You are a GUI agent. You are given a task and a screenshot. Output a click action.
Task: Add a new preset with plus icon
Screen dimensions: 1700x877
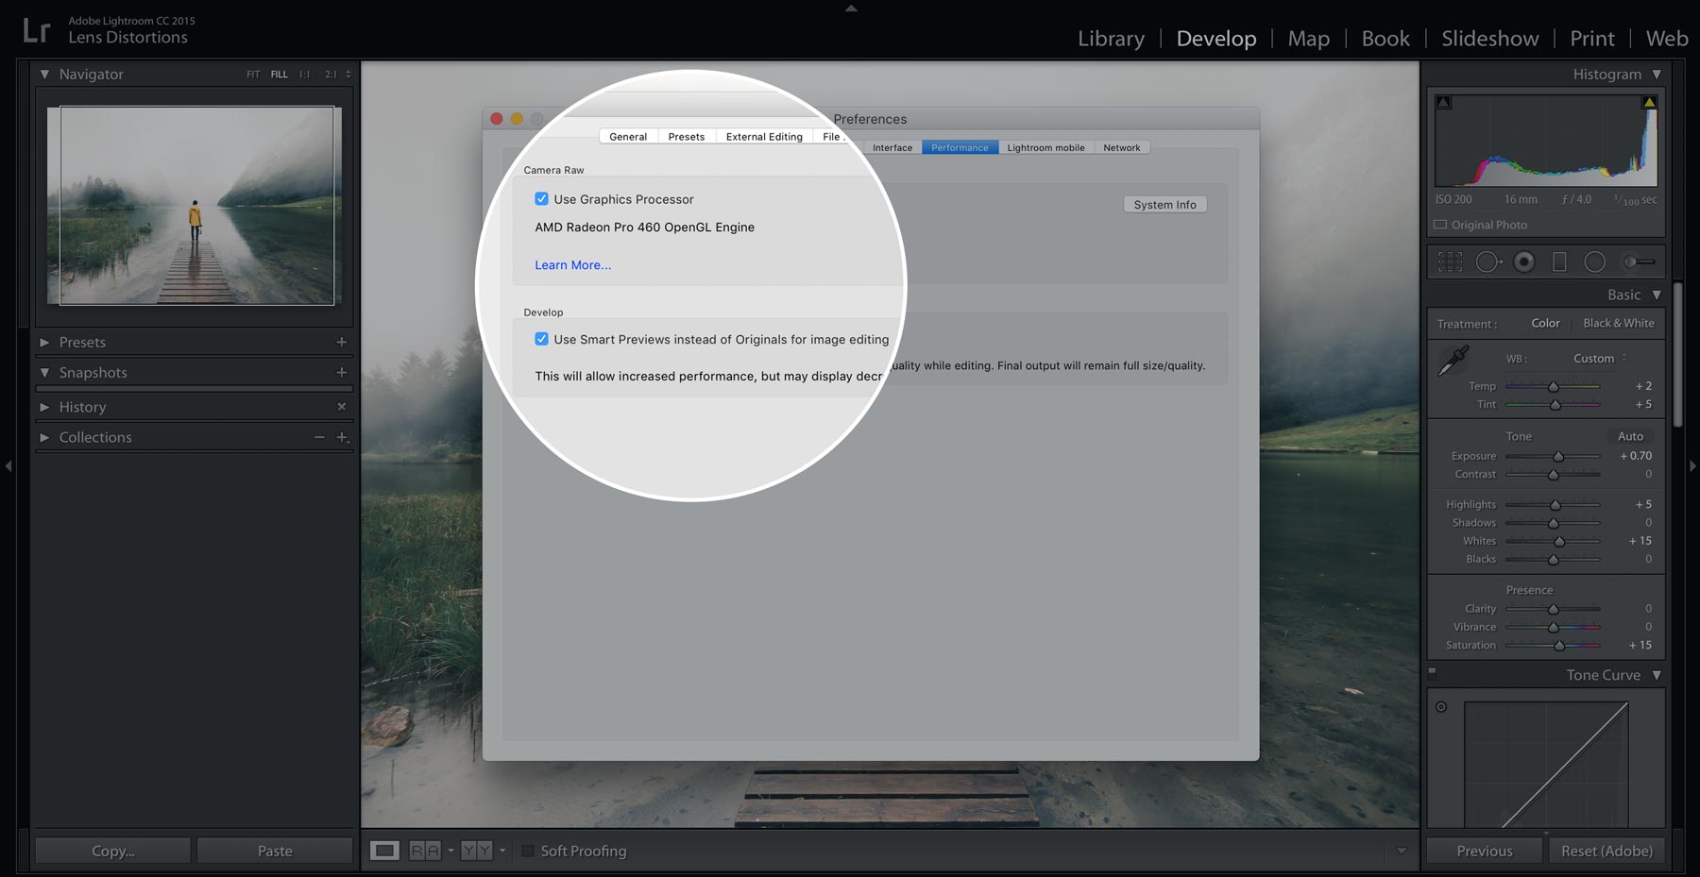coord(342,342)
